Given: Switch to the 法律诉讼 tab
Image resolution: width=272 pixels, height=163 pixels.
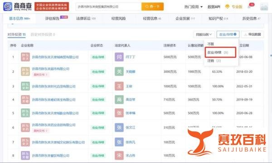Looking at the screenshot, I should [x=86, y=19].
